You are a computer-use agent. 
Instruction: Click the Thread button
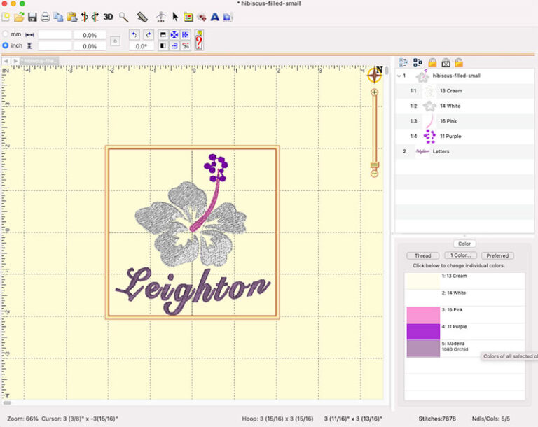(x=422, y=255)
